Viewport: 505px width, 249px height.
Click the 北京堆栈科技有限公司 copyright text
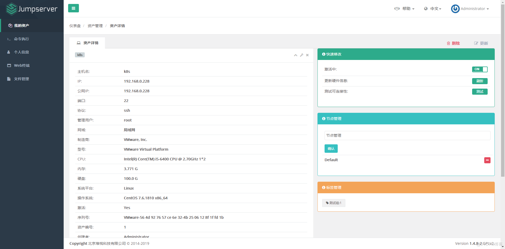coord(107,243)
